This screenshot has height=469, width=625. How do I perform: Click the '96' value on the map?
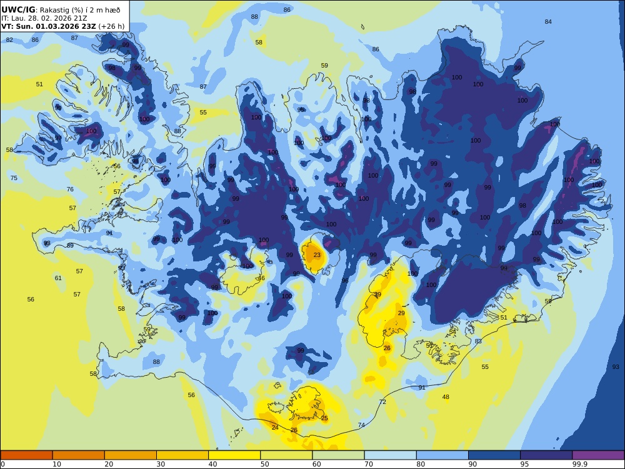pyautogui.click(x=345, y=280)
